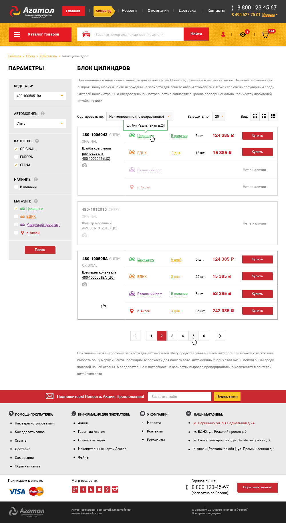This screenshot has width=286, height=523.
Task: Open photo icon for part 480-100505A
Action: click(85, 284)
